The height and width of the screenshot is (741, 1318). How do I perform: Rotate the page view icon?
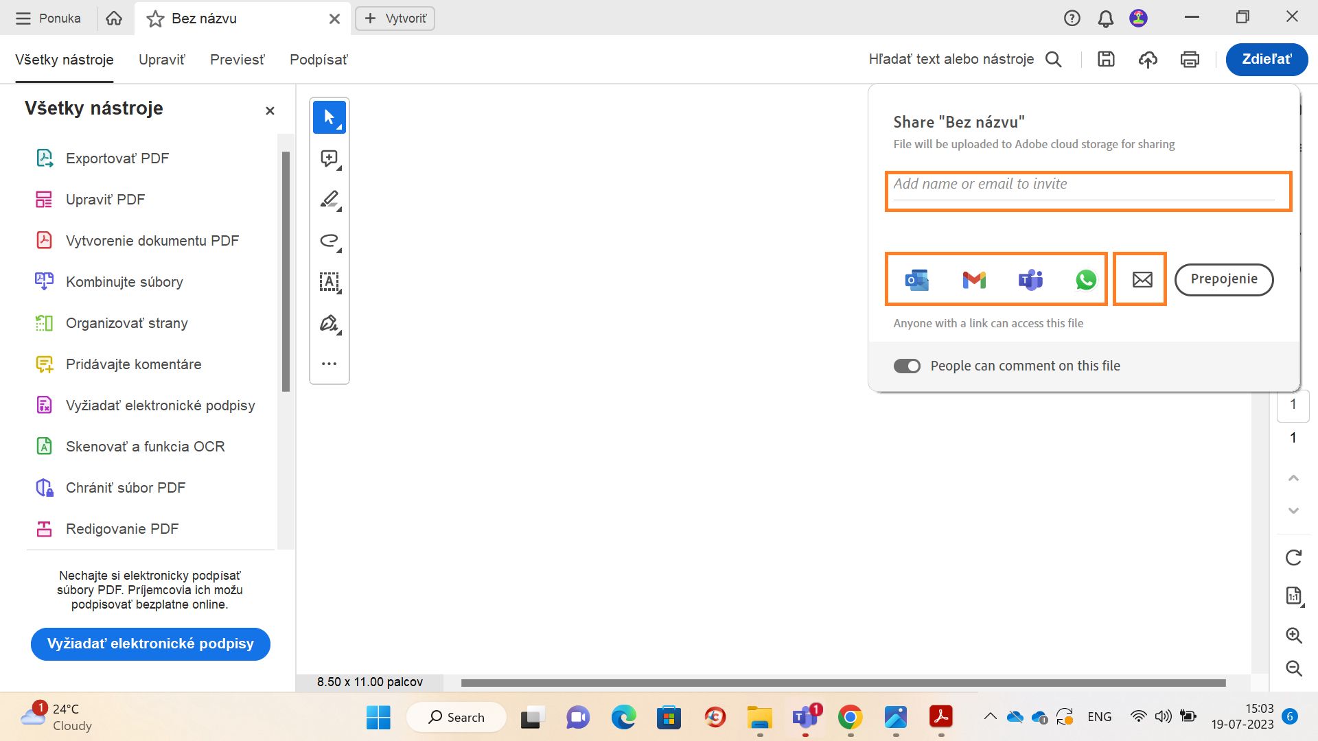pos(1293,557)
